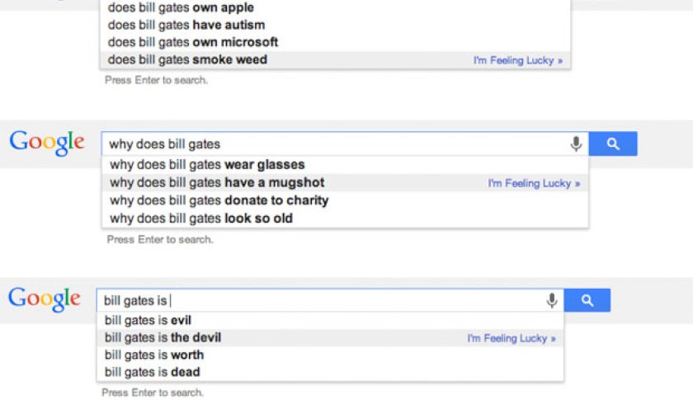Choose suggestion 'bill gates is worth'

153,355
